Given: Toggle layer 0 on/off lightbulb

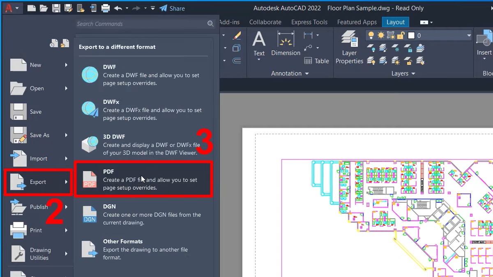Looking at the screenshot, I should 371,35.
